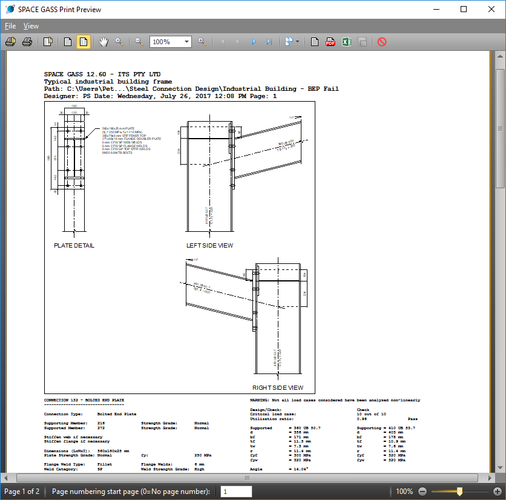
Task: Go to the next page arrow
Action: 254,42
